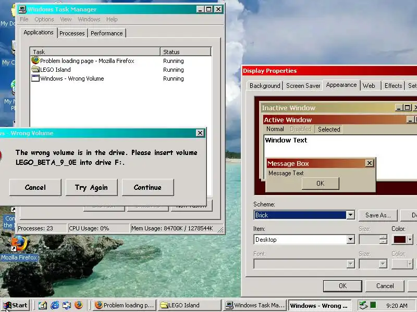Click the Normal menu item in preview

click(275, 129)
